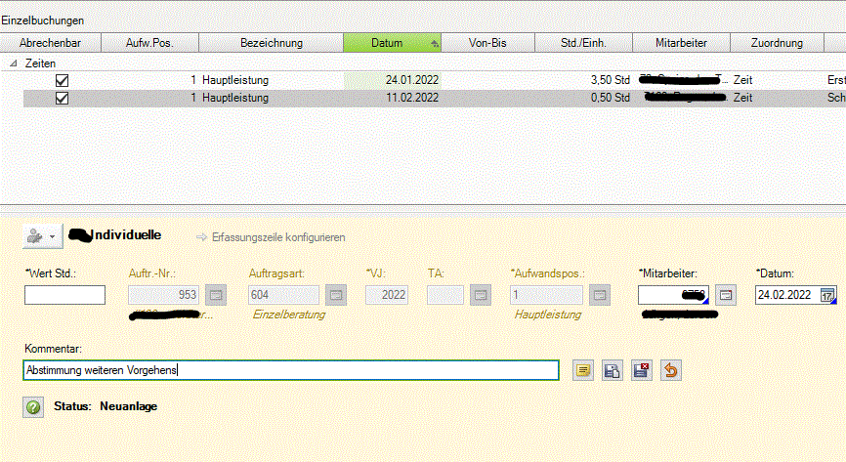Click Hauptleistung in the 11.02.2022 row
Screen dimensions: 846x462
point(235,99)
